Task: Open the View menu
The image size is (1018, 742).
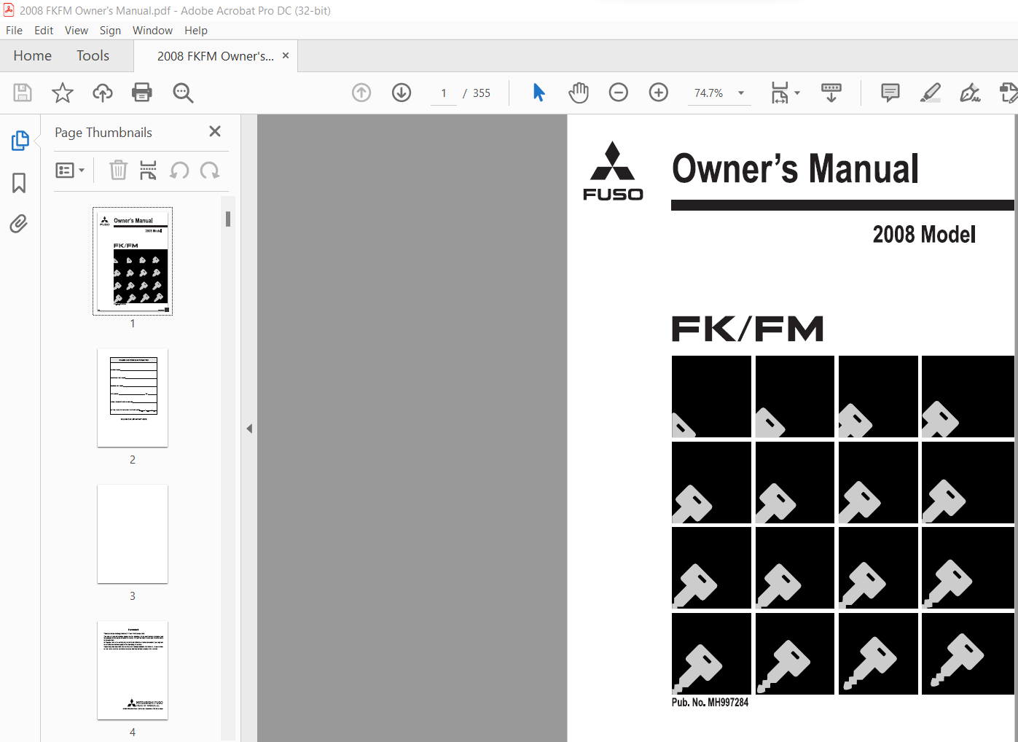Action: tap(77, 31)
